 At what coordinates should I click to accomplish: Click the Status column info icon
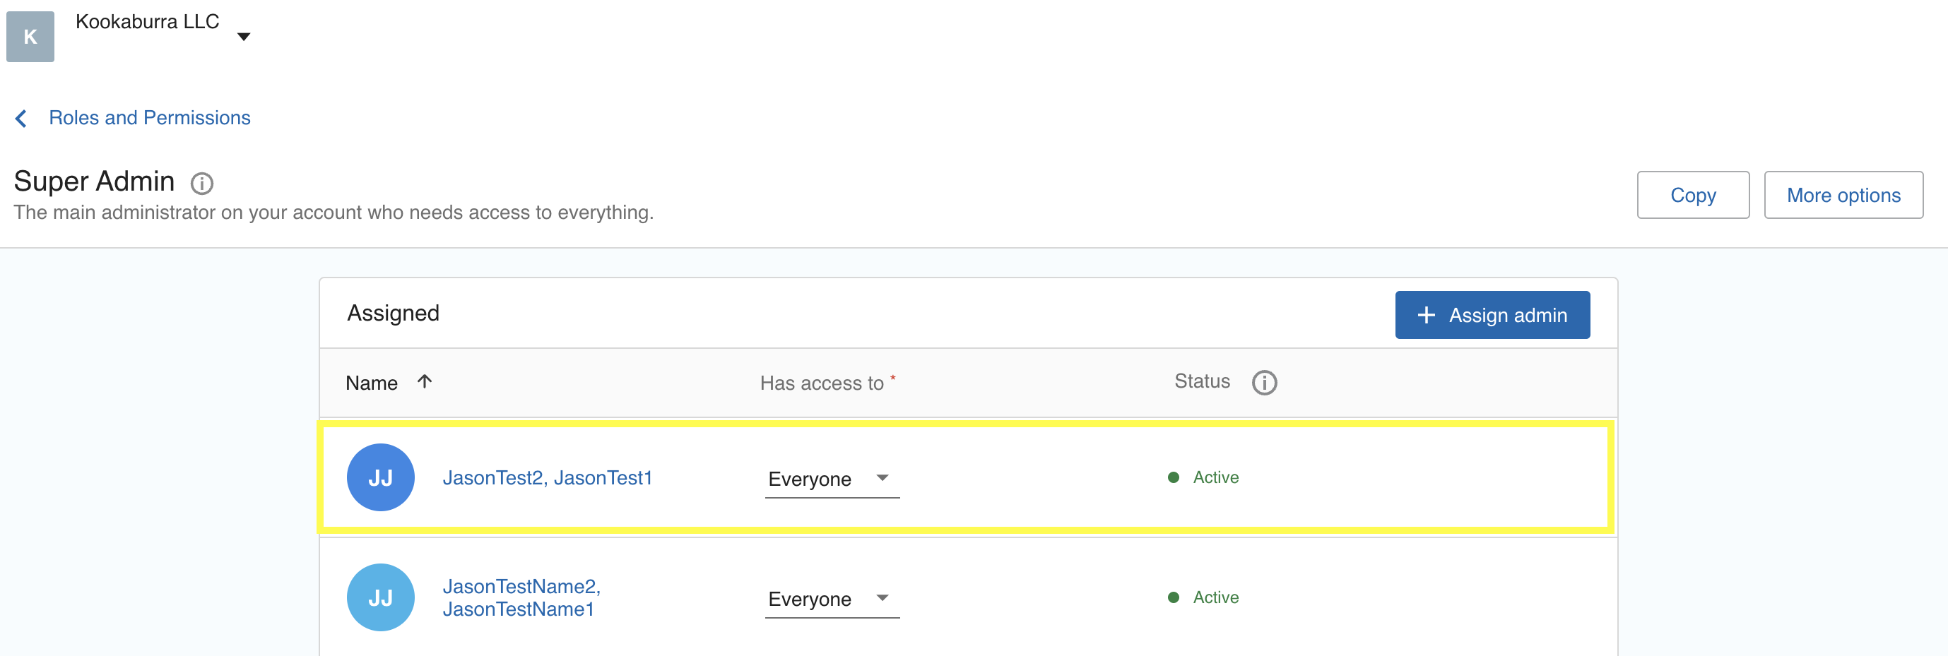(x=1263, y=383)
